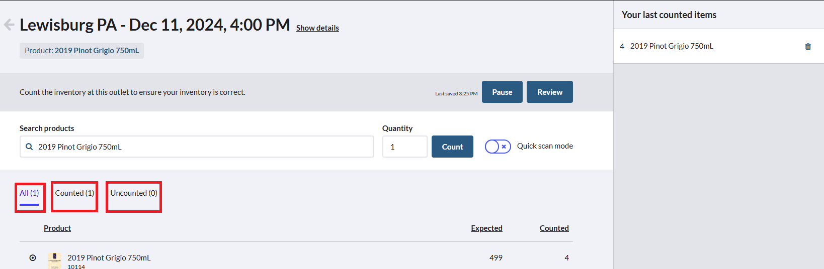Go back using the left arrow icon

coord(9,25)
